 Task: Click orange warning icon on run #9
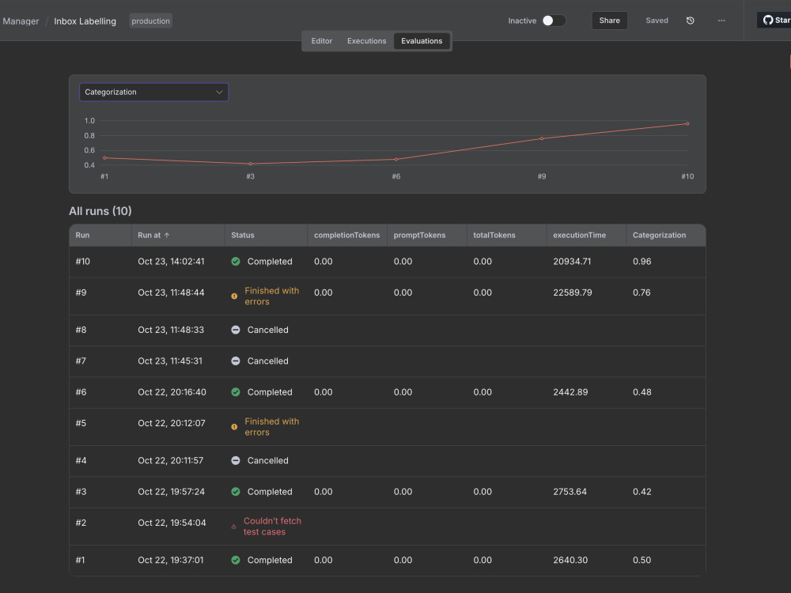(234, 296)
